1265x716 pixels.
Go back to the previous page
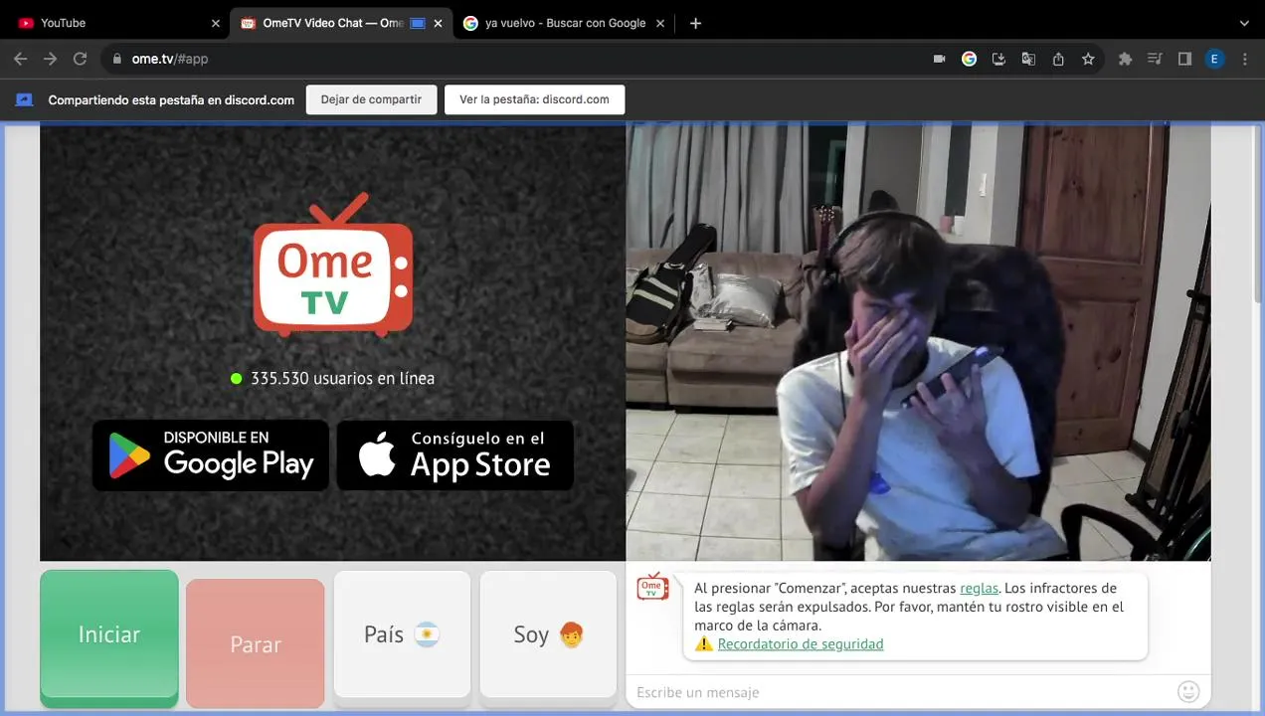pyautogui.click(x=20, y=59)
